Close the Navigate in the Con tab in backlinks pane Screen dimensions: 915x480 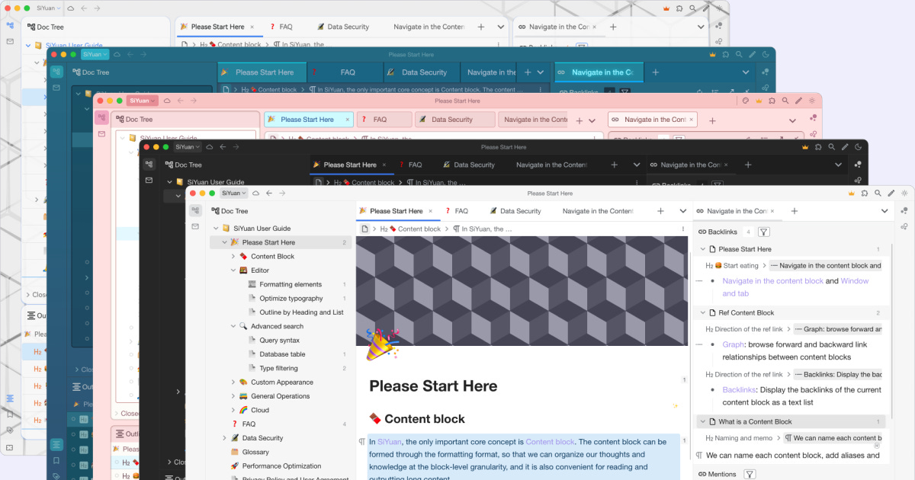tap(772, 211)
